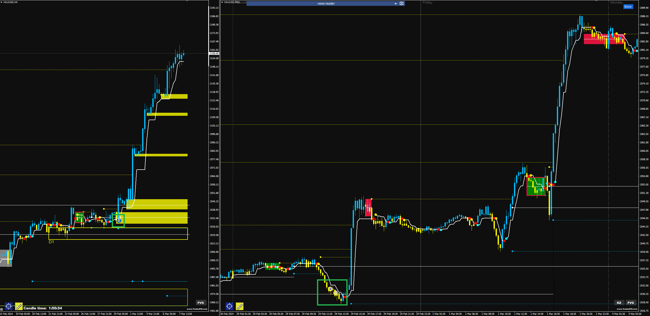Toggle FVG button on the H4 chart

click(201, 302)
